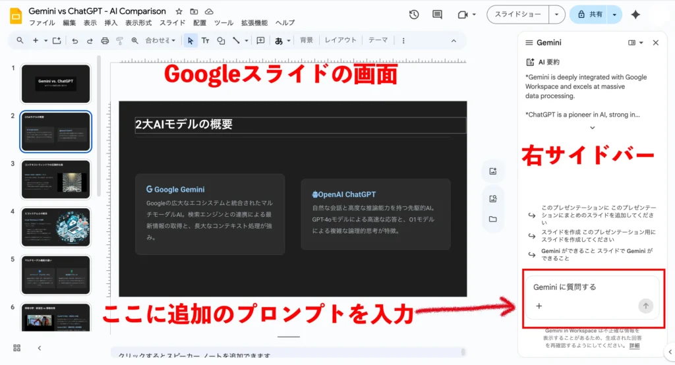Open version history clock icon

pyautogui.click(x=414, y=14)
